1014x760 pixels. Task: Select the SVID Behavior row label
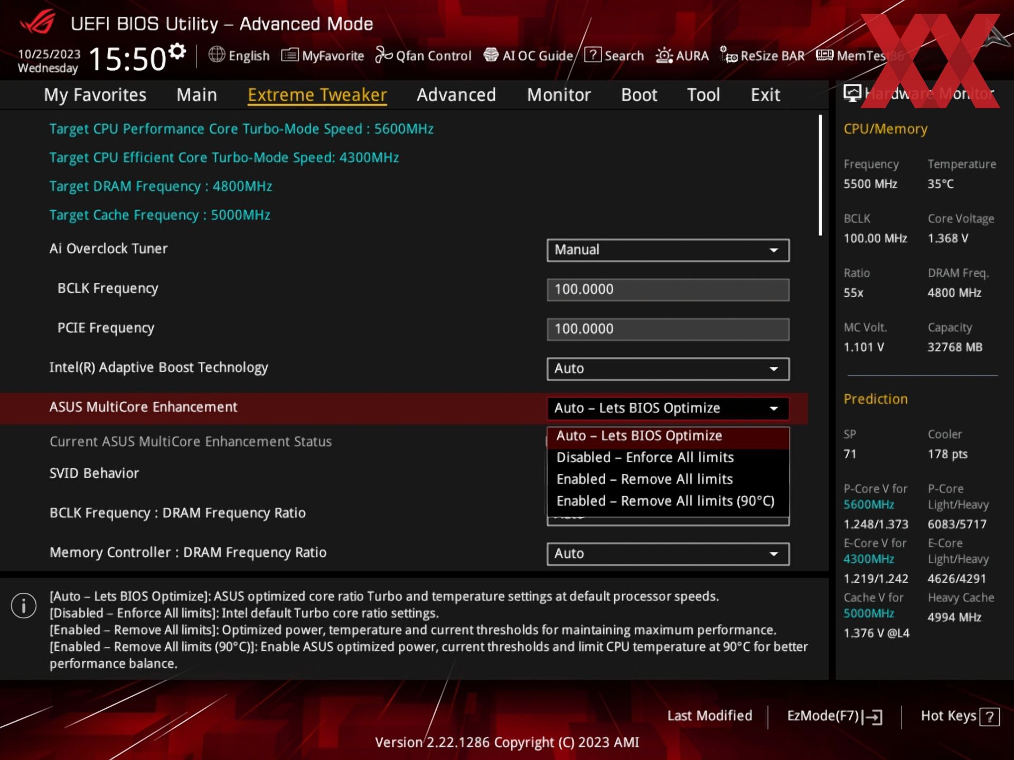pyautogui.click(x=94, y=473)
